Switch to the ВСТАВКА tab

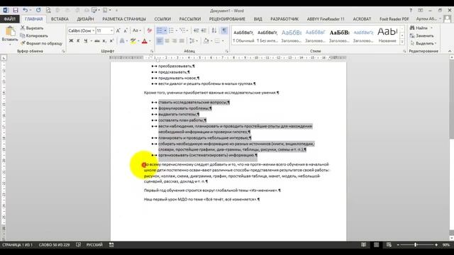[x=60, y=19]
